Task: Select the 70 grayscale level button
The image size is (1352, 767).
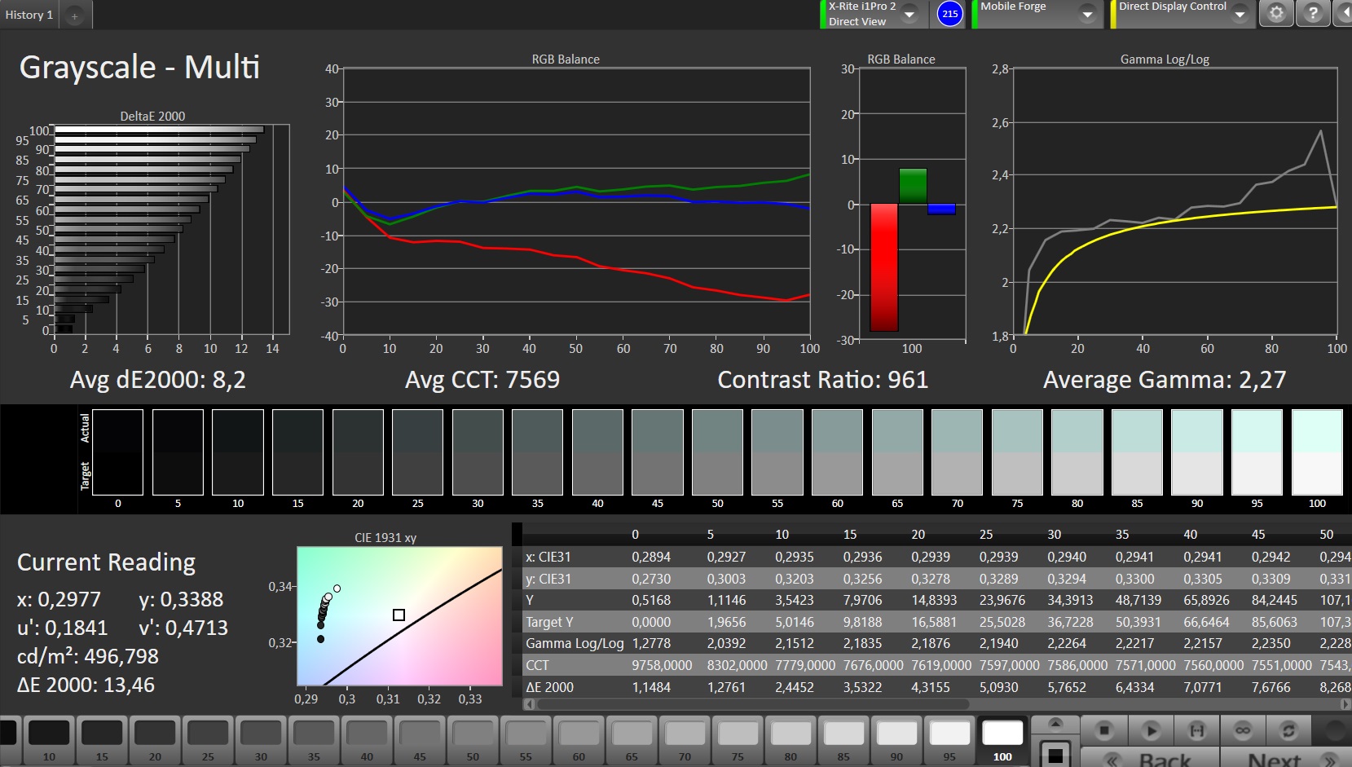Action: [685, 740]
